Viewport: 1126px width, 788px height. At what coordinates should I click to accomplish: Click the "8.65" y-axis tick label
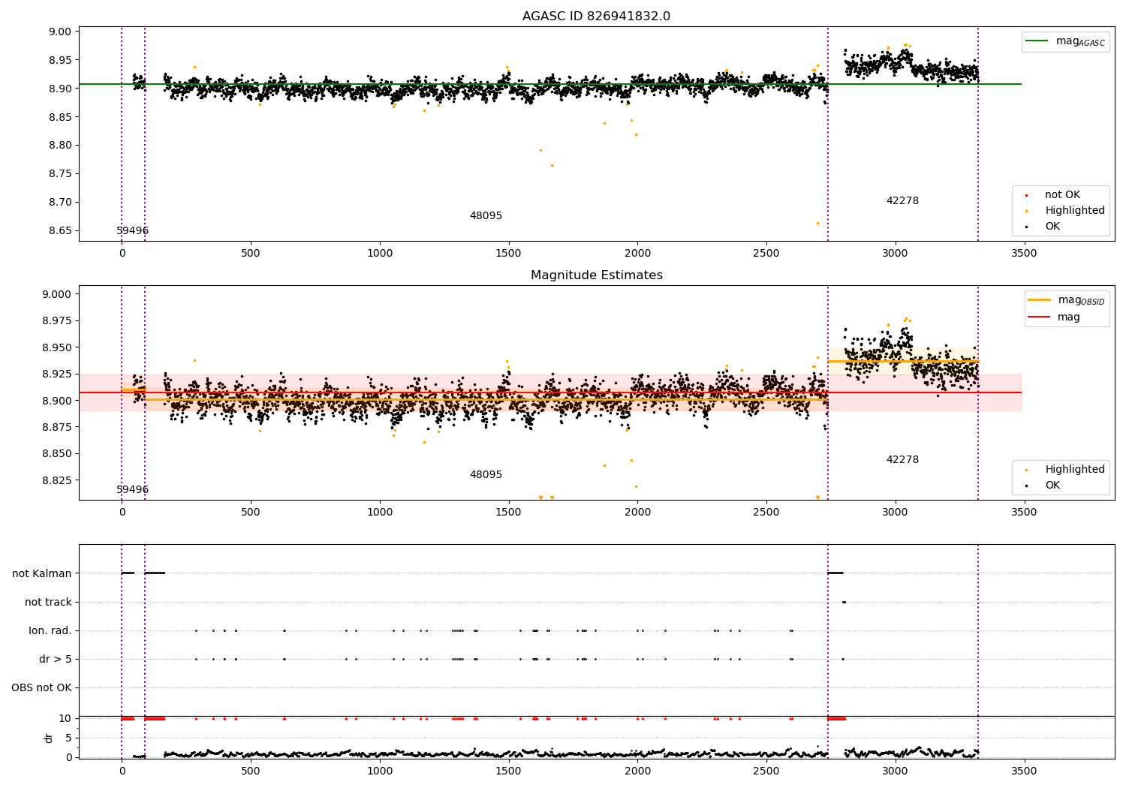tap(62, 231)
